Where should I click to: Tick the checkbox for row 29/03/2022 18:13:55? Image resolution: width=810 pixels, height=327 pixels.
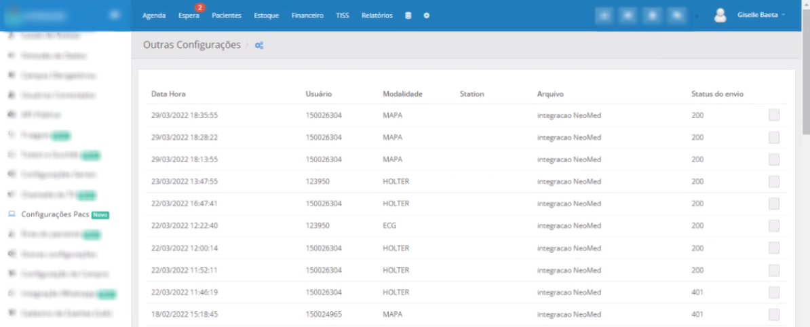pyautogui.click(x=774, y=159)
